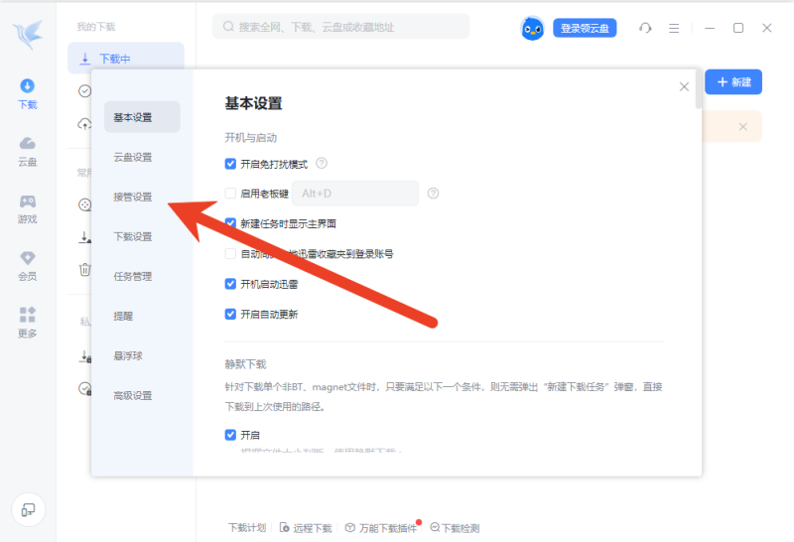Viewport: 794px width, 542px height.
Task: Toggle 开机启动迅雷 checkbox
Action: (230, 284)
